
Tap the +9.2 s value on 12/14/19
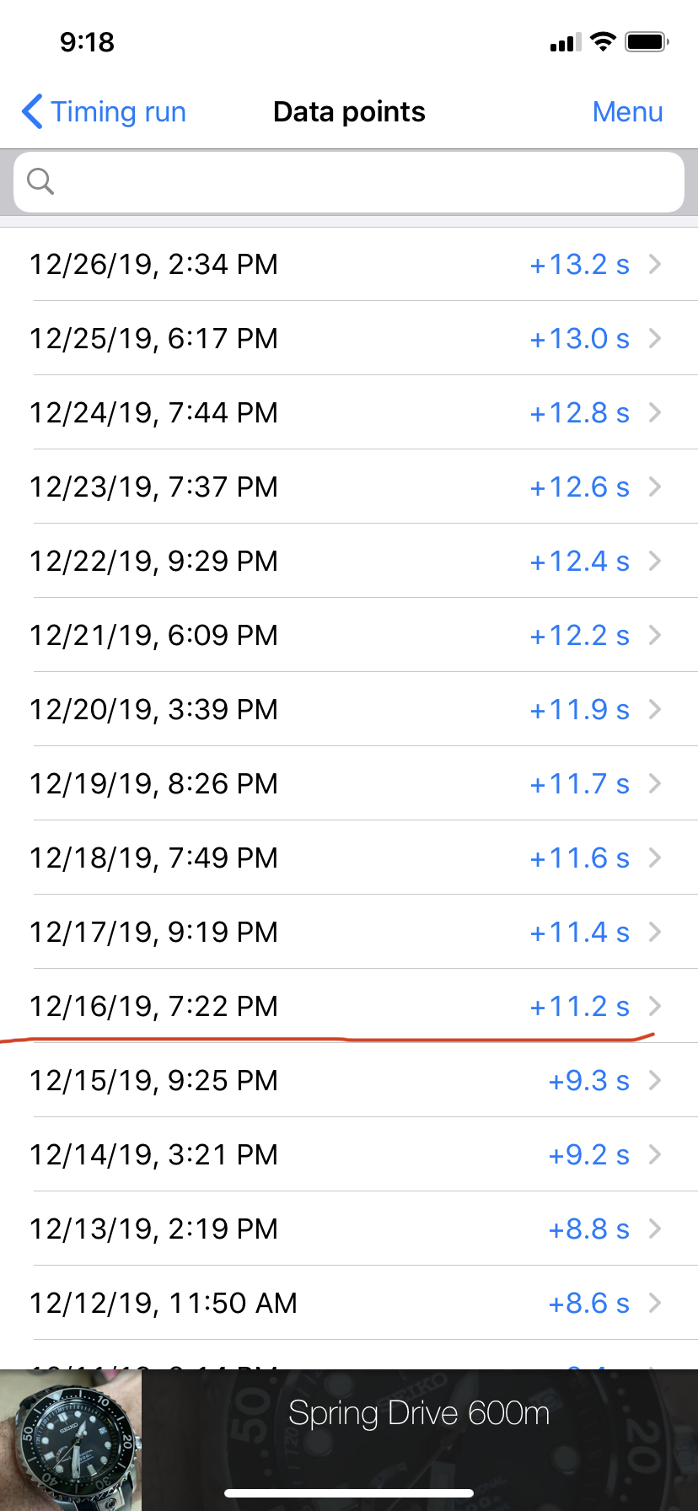point(588,1155)
